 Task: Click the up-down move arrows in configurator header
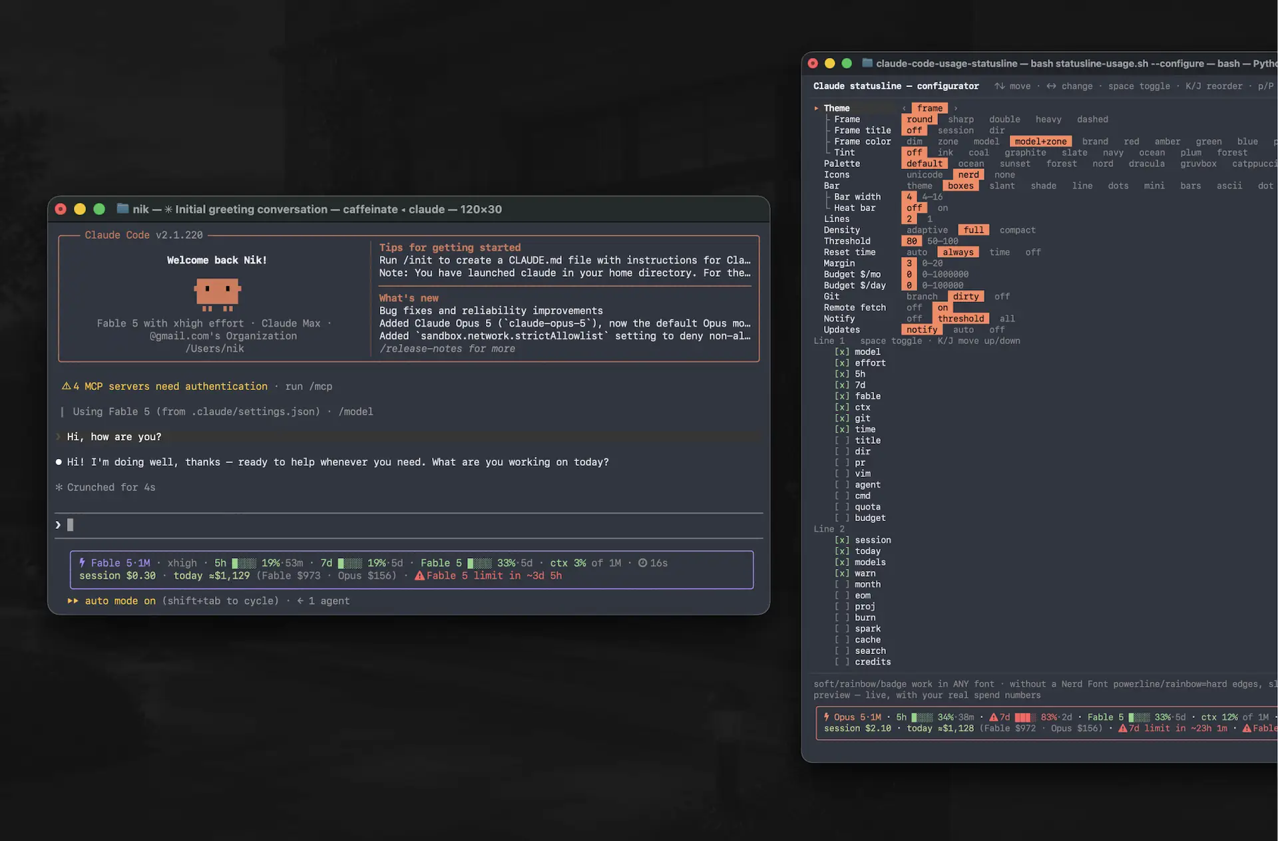pos(1000,86)
